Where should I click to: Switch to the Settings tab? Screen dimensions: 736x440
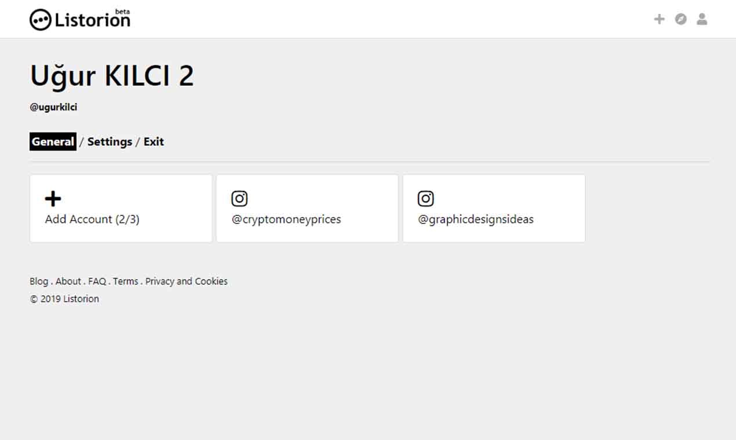110,142
